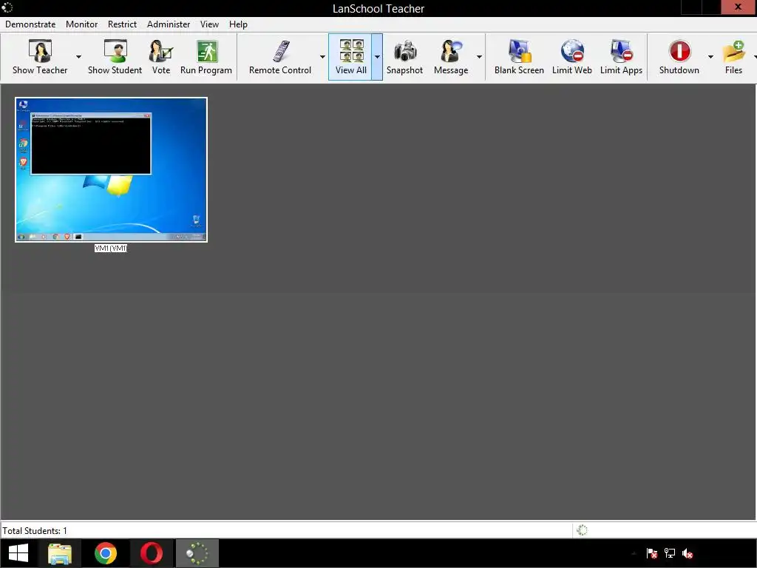Close the LanSchool Teacher window

[739, 7]
